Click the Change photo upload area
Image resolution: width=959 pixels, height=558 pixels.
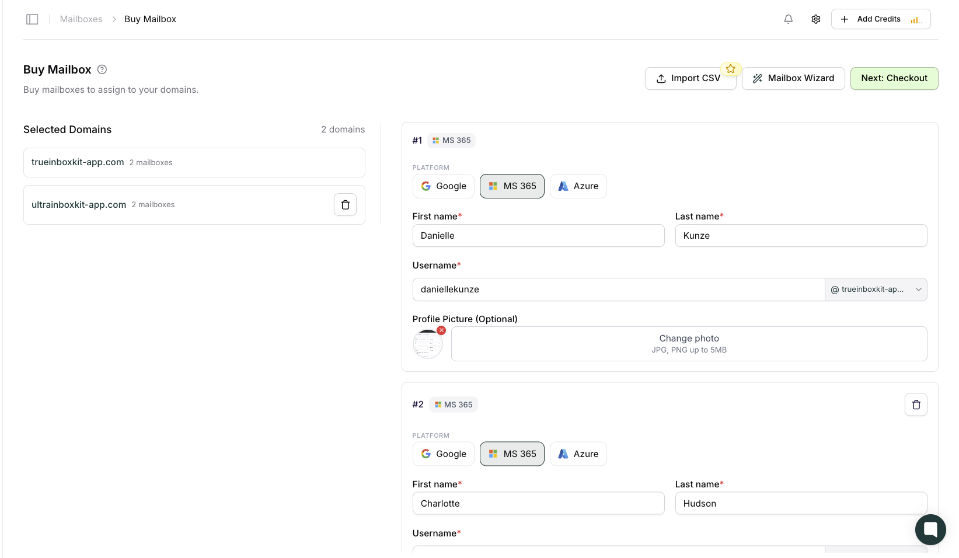click(x=689, y=344)
